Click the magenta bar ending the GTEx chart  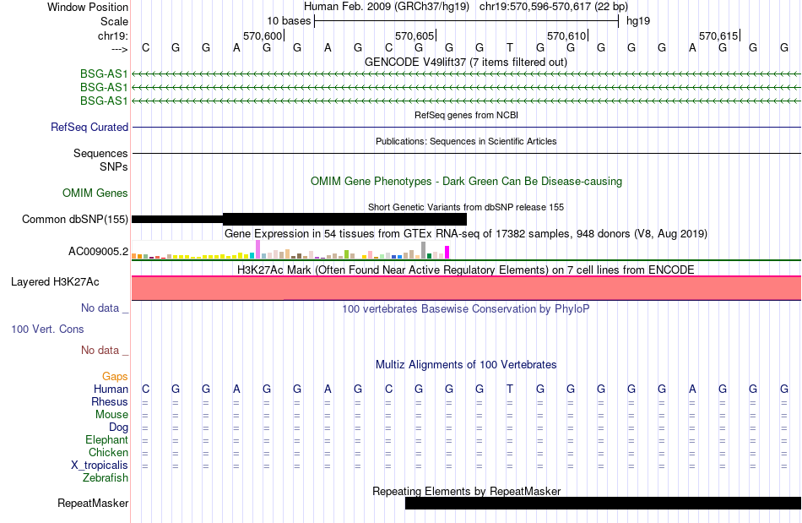(447, 253)
